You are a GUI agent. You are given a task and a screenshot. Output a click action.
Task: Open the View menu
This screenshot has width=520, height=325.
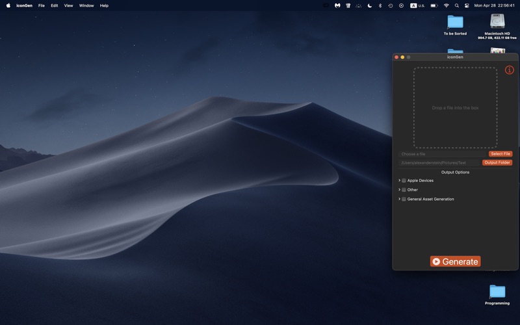68,6
